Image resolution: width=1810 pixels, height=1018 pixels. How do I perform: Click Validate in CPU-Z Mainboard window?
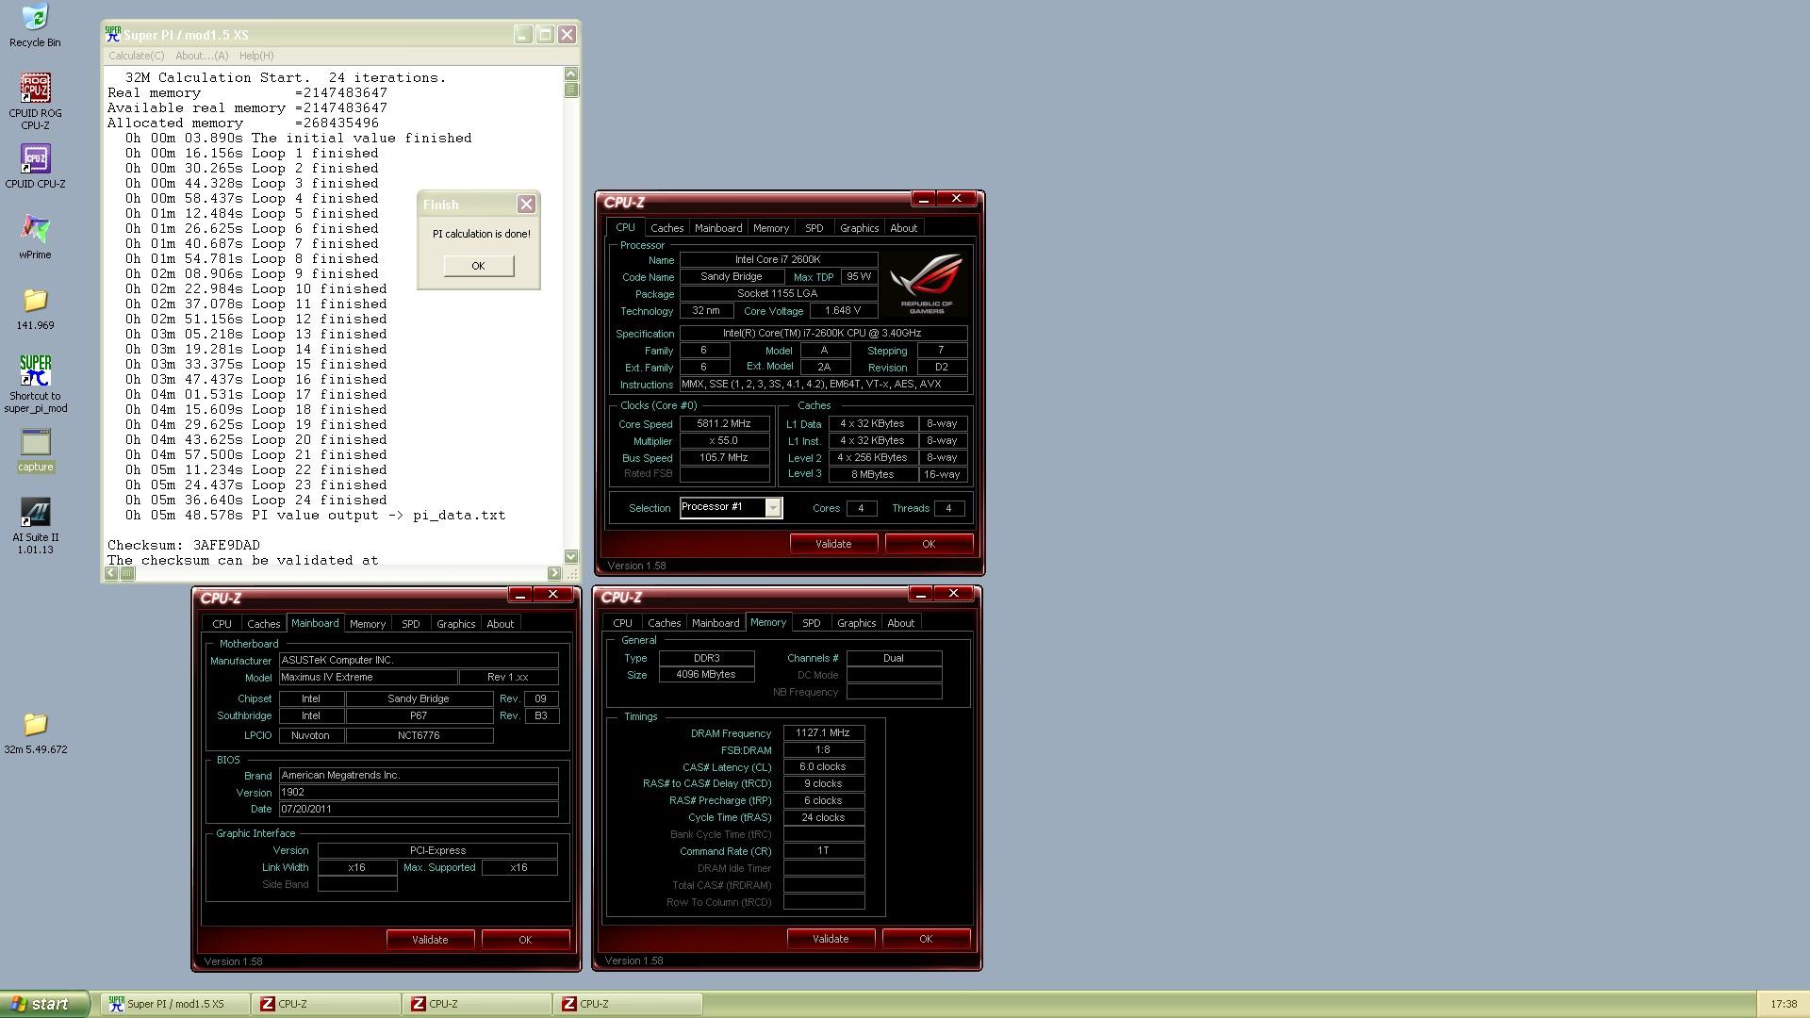click(x=430, y=940)
